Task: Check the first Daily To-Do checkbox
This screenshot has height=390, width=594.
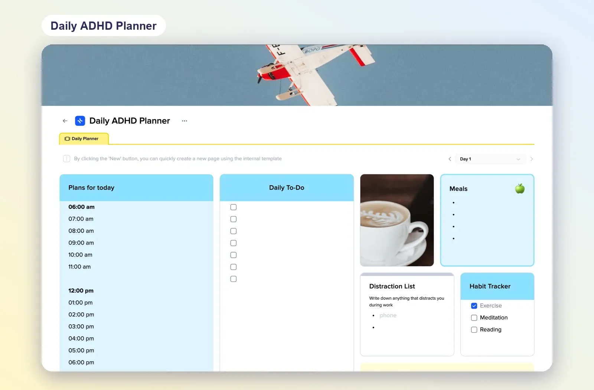Action: pos(234,207)
